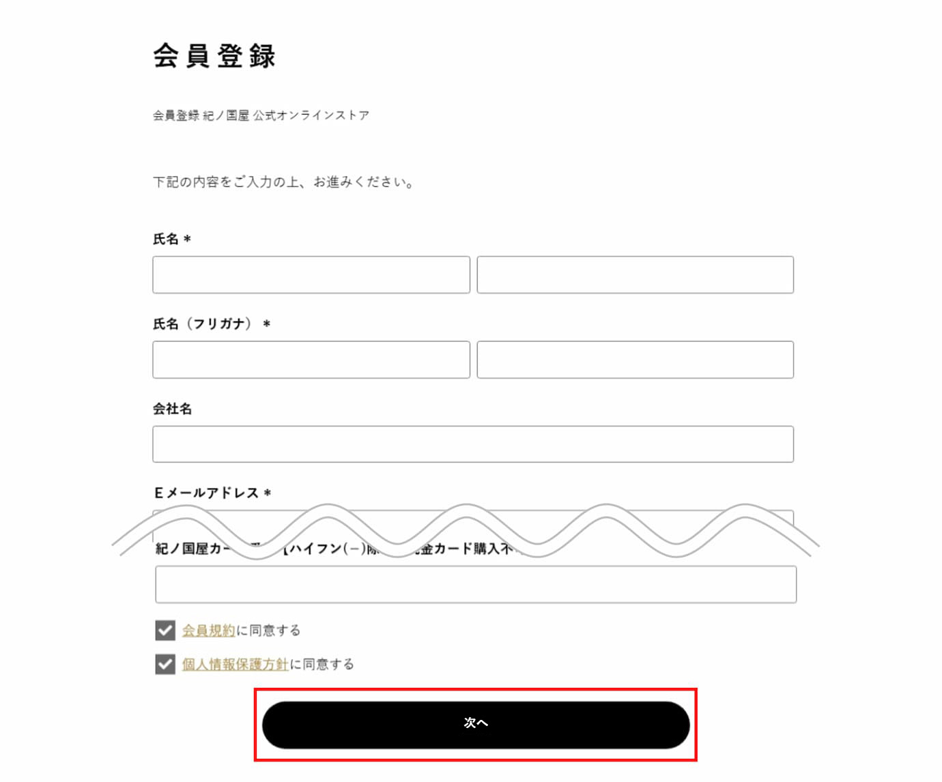Click the left 氏名 name input field
942x782 pixels.
click(311, 275)
